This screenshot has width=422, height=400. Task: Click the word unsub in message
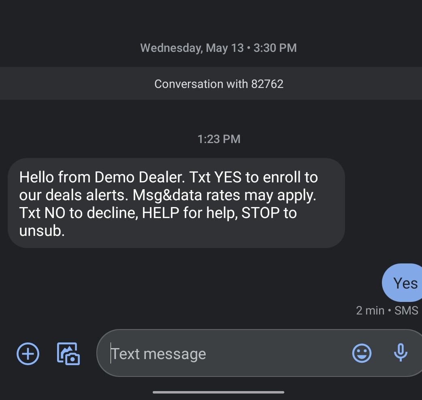coord(42,231)
